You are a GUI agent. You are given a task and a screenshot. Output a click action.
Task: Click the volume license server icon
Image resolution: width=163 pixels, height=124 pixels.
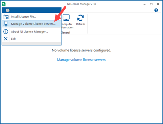click(6, 24)
